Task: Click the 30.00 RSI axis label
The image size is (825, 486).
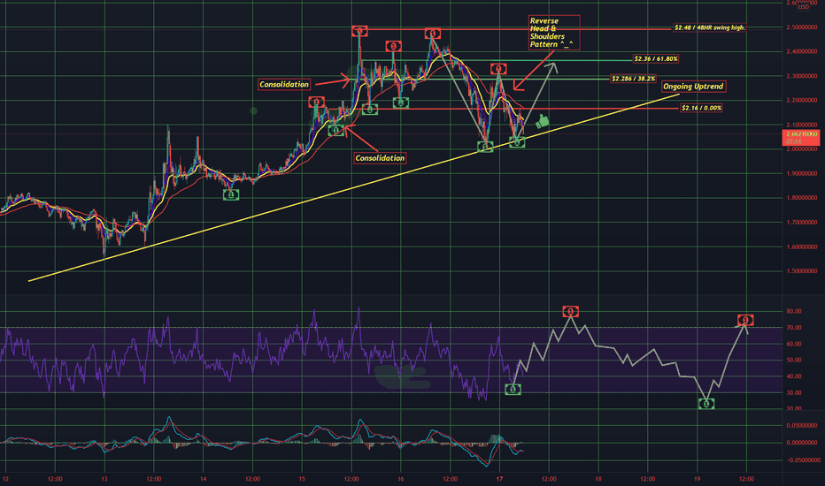Action: click(x=794, y=392)
